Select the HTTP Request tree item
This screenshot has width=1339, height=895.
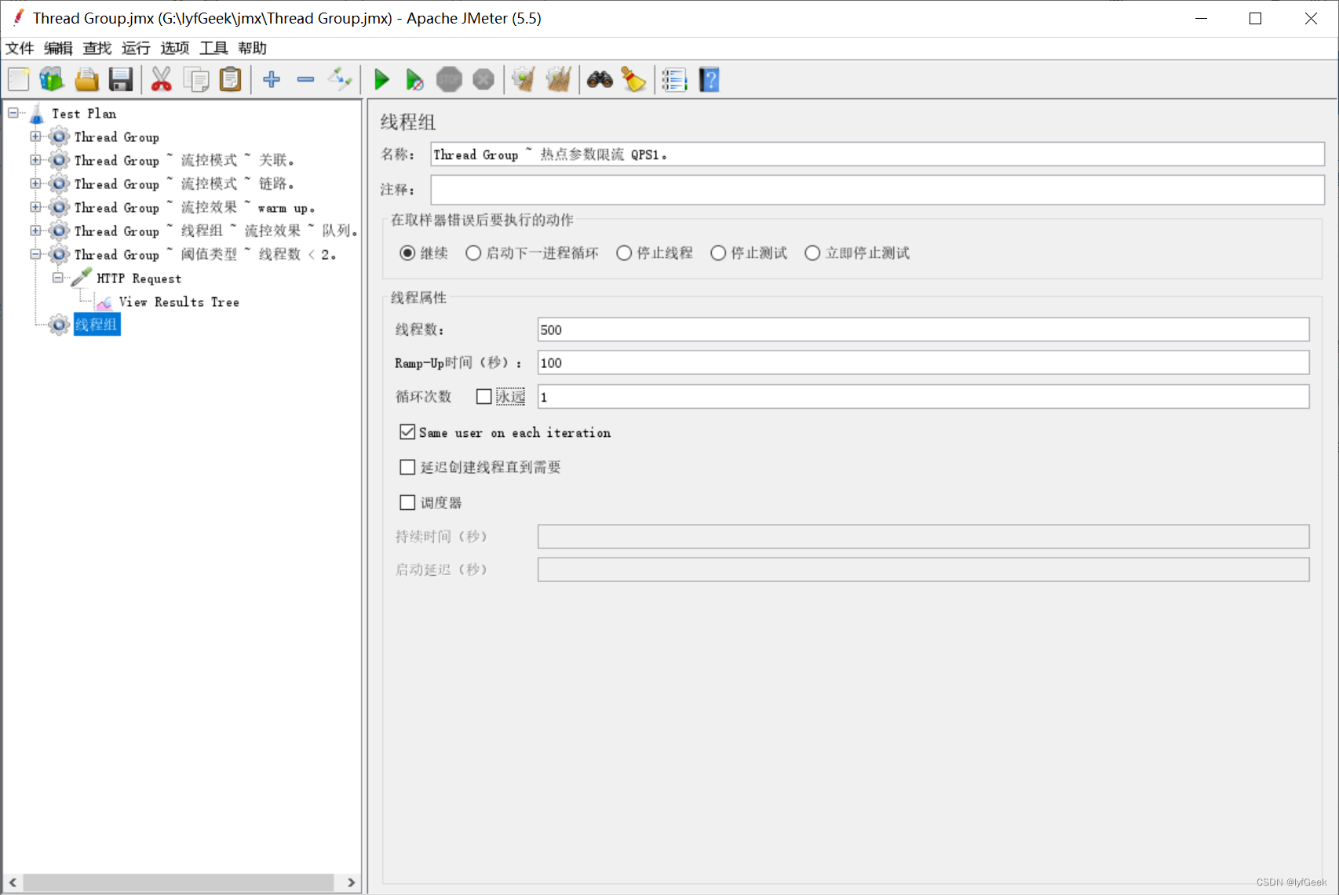point(139,278)
